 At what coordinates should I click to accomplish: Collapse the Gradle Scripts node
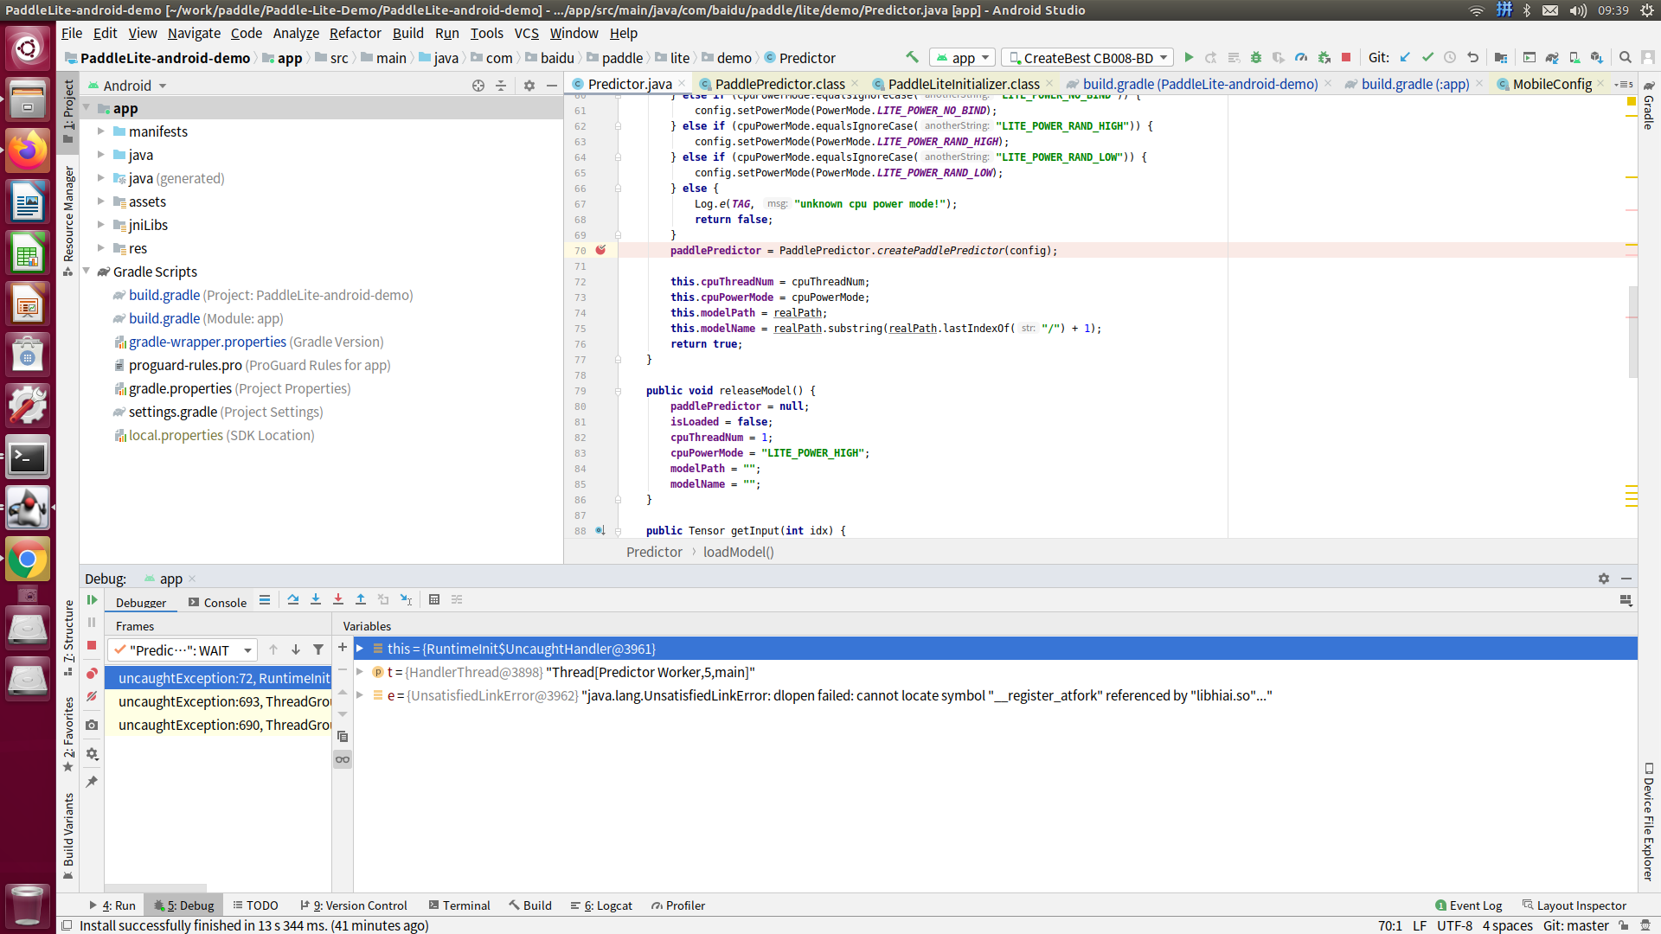click(x=87, y=272)
